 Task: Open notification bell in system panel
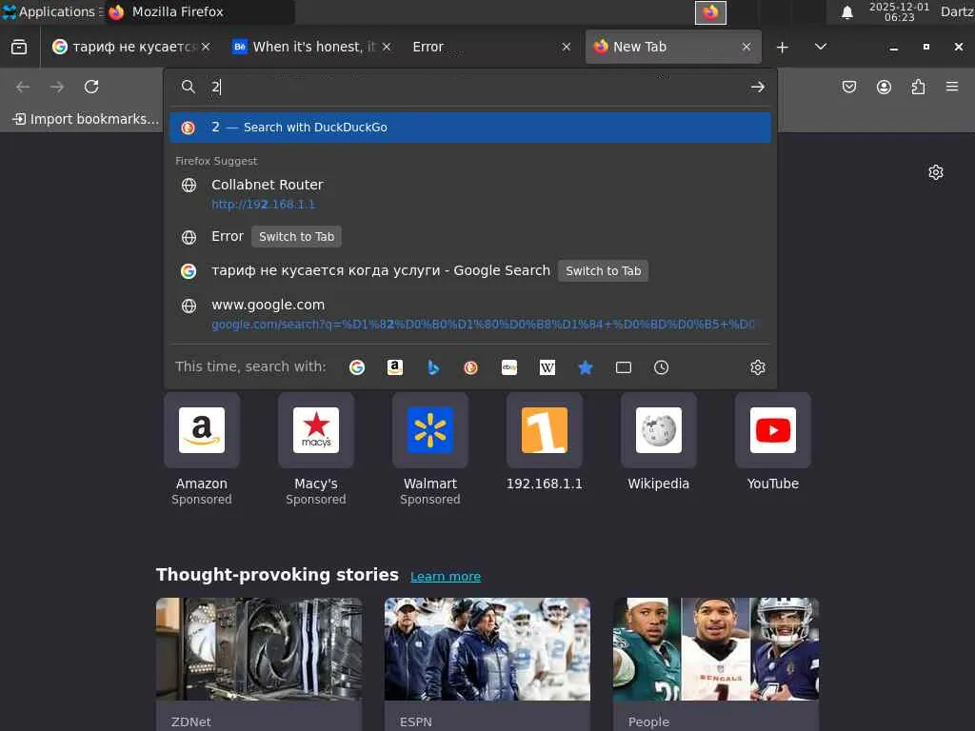846,12
